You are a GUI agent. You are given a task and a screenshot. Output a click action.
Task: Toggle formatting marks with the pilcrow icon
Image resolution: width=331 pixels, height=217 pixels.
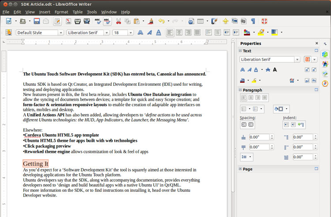[253, 21]
